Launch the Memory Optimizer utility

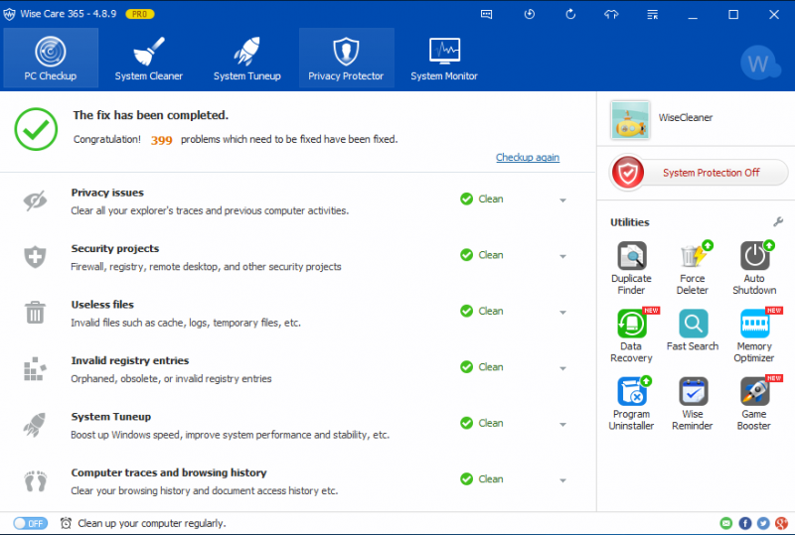754,335
